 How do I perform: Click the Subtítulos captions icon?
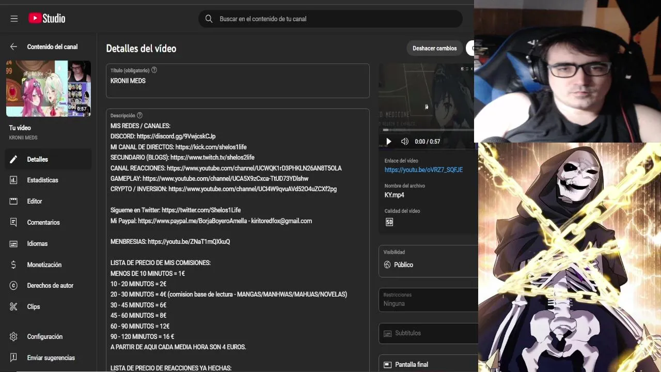click(388, 333)
